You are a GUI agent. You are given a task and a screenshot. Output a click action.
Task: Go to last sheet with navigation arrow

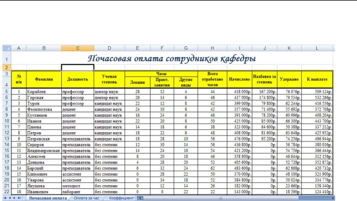click(19, 198)
